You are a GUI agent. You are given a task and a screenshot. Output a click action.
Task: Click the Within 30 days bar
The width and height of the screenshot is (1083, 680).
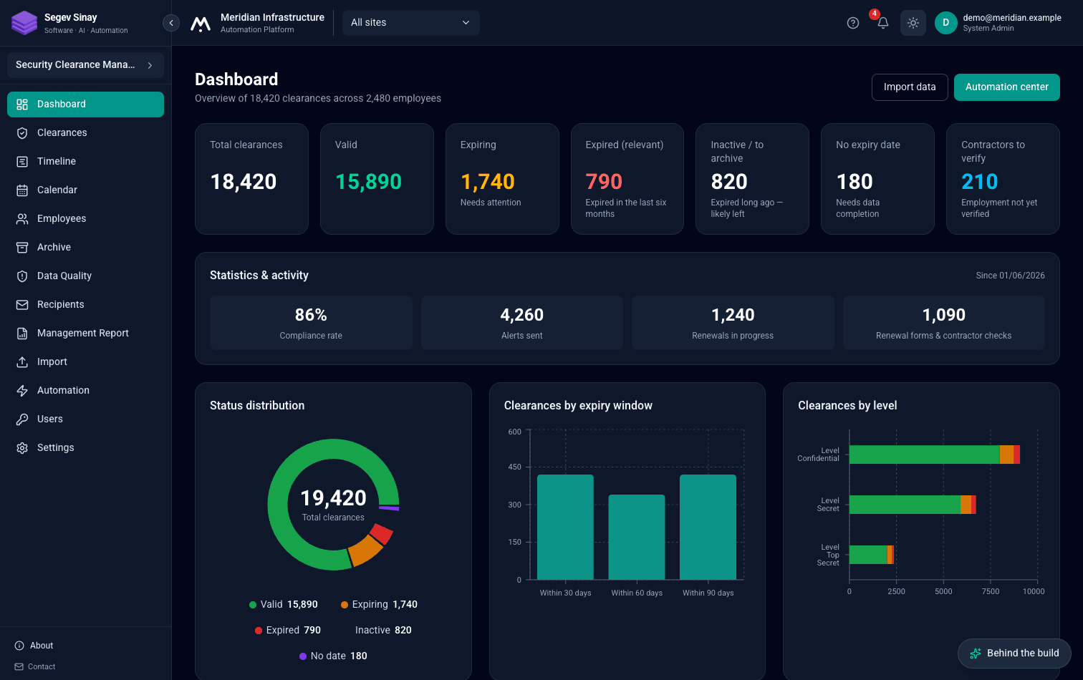(565, 527)
